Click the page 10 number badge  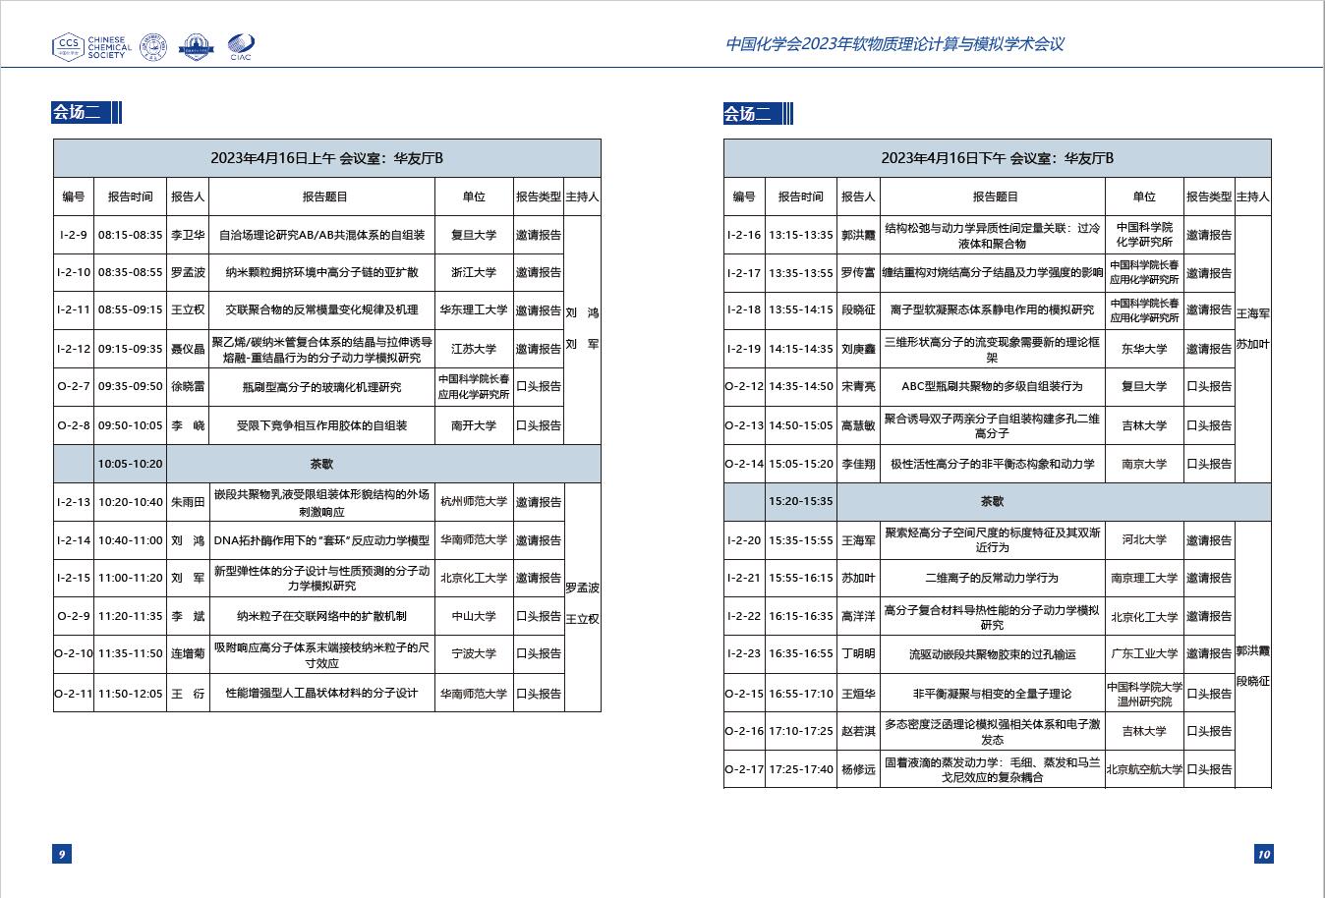(x=1263, y=854)
